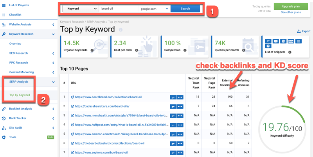Click the three-dots button in thebeardedbastard.com row
This screenshot has height=157, width=313.
[x=180, y=143]
